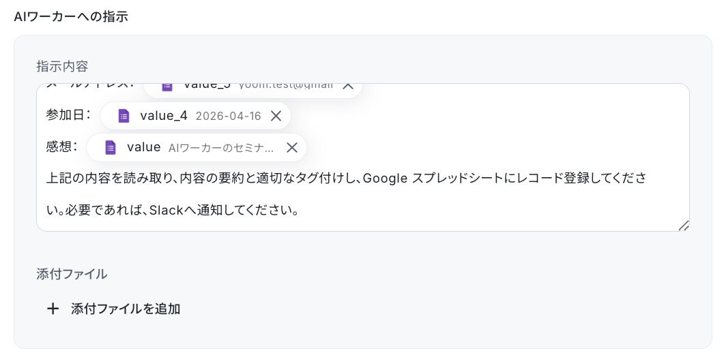The image size is (722, 357).
Task: Click the 2026-04-16 date in the chip
Action: pyautogui.click(x=228, y=116)
